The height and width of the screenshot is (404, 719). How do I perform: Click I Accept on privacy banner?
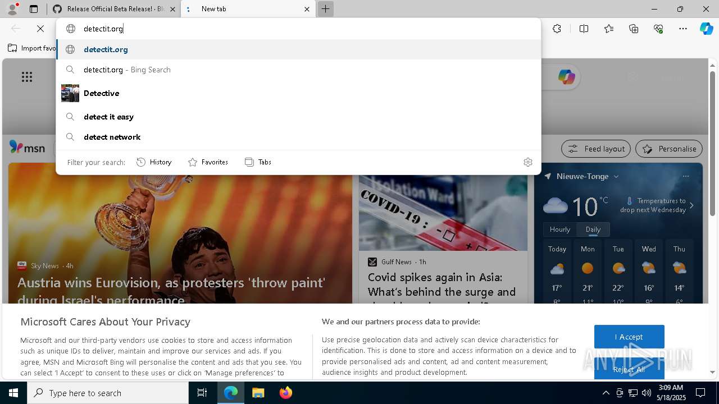[629, 337]
